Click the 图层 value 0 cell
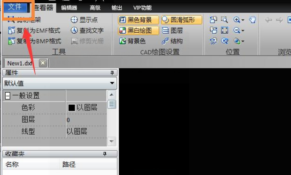 coord(86,120)
